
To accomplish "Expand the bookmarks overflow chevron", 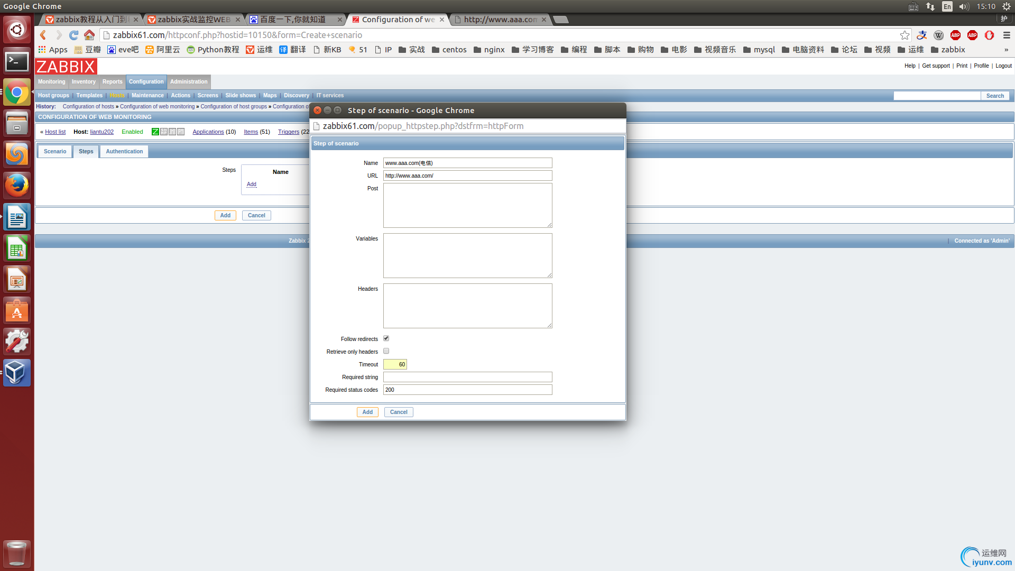I will pos(1006,50).
